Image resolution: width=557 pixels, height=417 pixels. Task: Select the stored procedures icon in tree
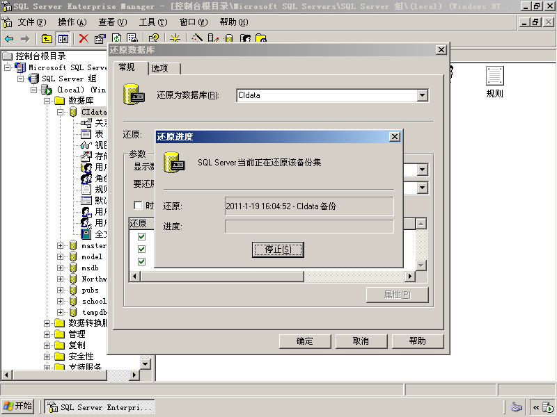[86, 156]
